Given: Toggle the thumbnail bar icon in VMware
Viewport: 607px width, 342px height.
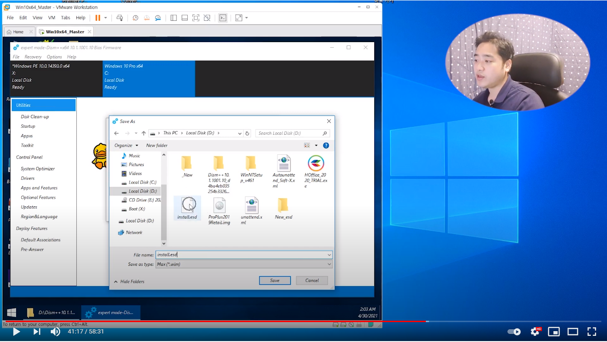Looking at the screenshot, I should [x=184, y=18].
